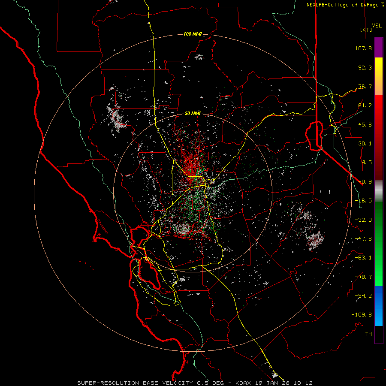386x386 pixels.
Task: Click the TH legend label
Action: pyautogui.click(x=368, y=334)
